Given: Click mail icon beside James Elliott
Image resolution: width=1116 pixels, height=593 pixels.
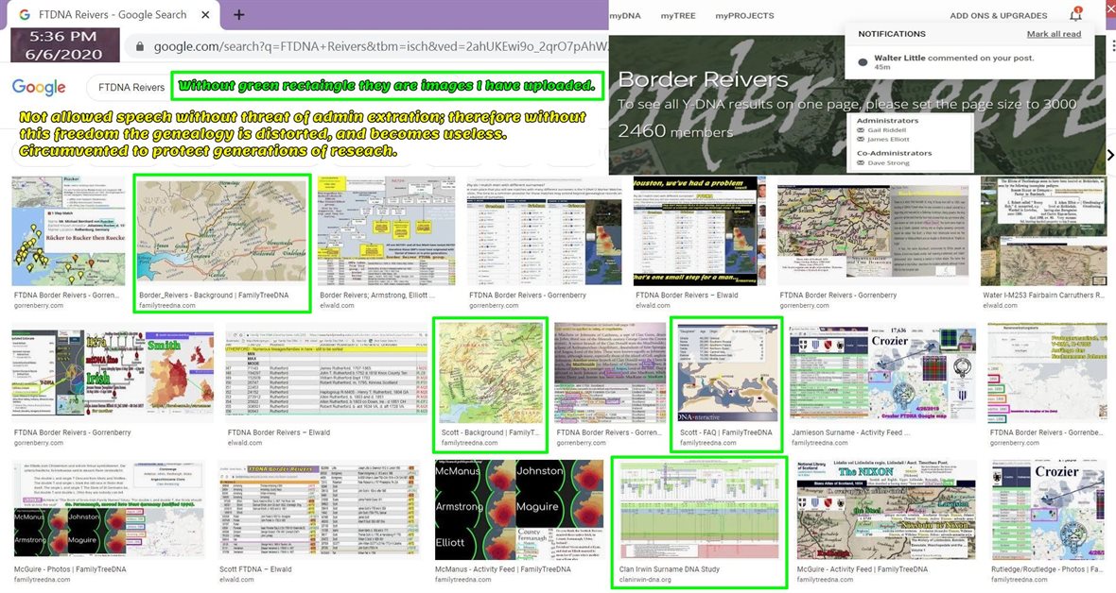Looking at the screenshot, I should coord(861,140).
